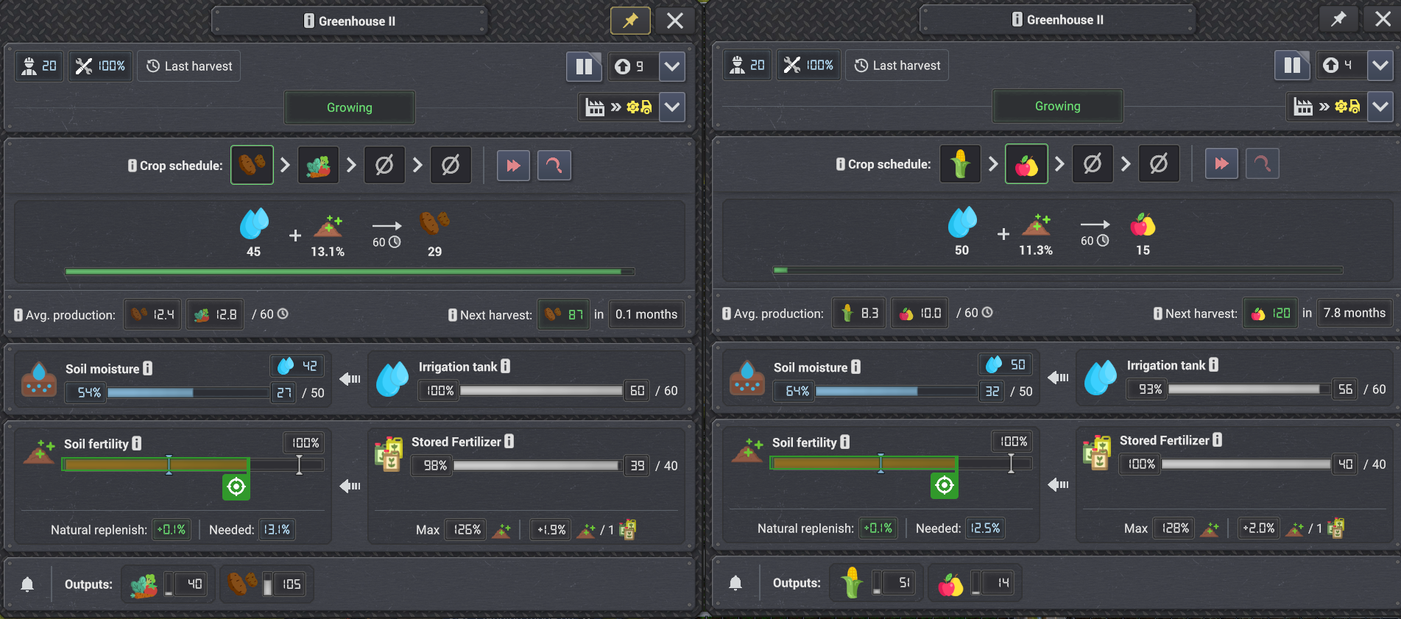Click left soil fertility target button
This screenshot has height=619, width=1401.
click(x=236, y=487)
